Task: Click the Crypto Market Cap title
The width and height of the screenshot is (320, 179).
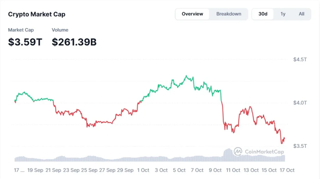Action: pos(37,14)
